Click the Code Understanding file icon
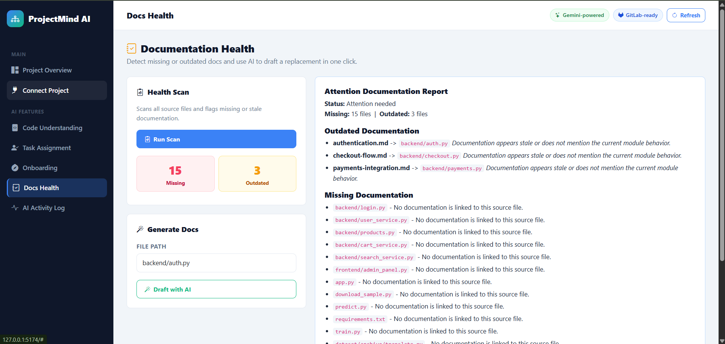Viewport: 725px width, 344px height. [15, 128]
